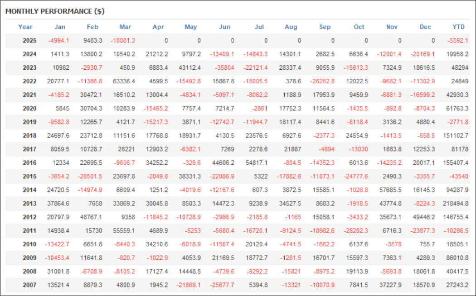Viewport: 476px width, 296px height.
Task: Click the Sep column header
Action: 325,27
